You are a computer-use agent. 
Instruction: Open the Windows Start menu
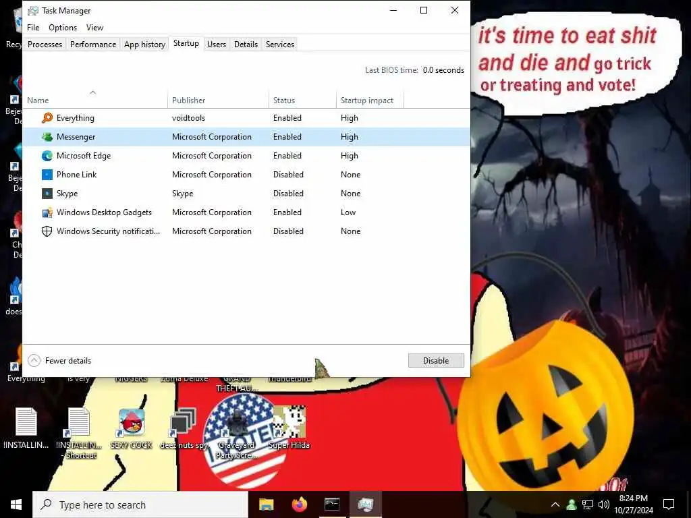(x=16, y=505)
